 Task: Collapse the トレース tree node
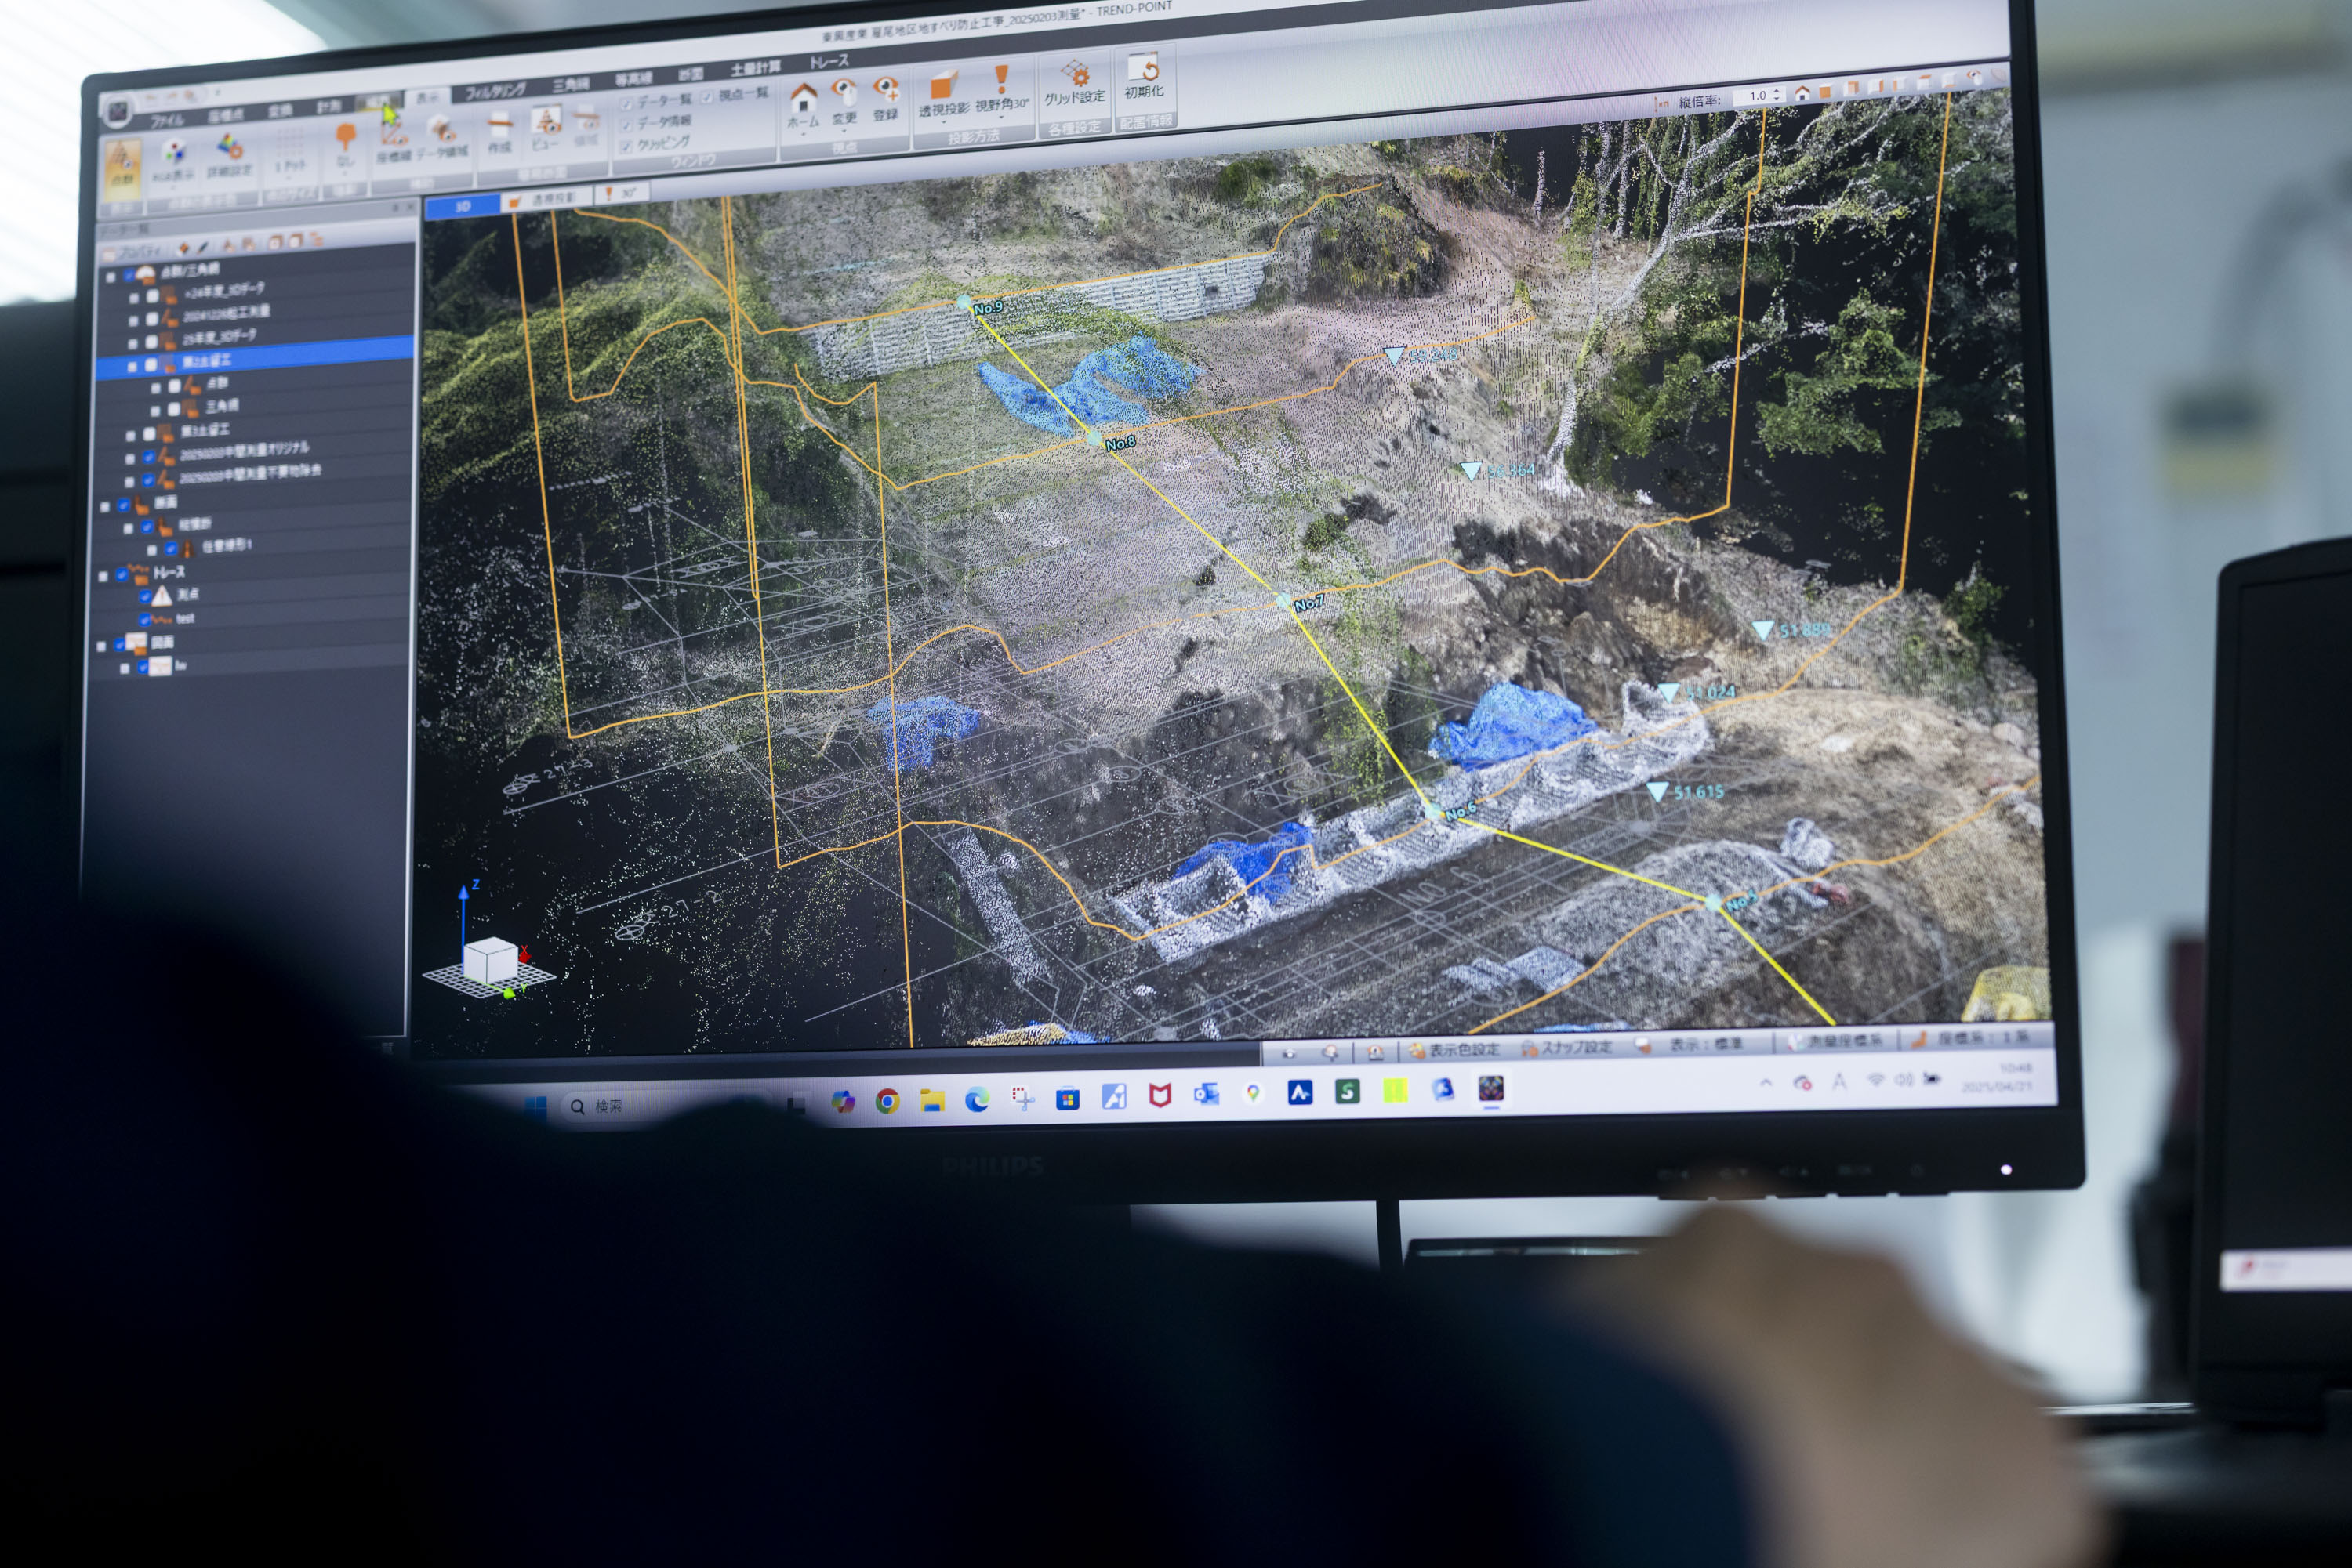(104, 576)
